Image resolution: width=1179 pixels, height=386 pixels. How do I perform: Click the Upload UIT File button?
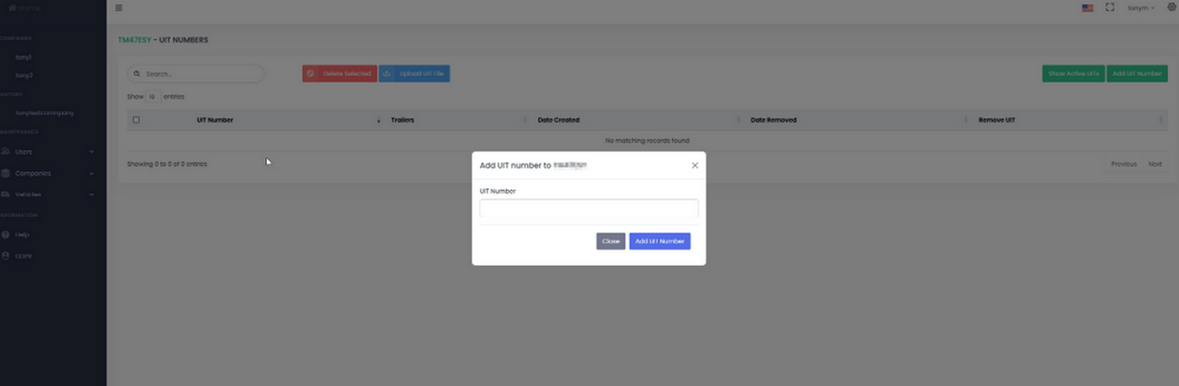coord(414,74)
